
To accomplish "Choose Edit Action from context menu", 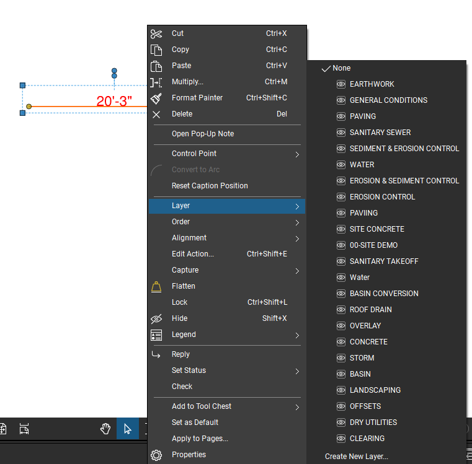I will 227,254.
